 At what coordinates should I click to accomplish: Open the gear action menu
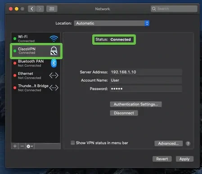click(30, 146)
